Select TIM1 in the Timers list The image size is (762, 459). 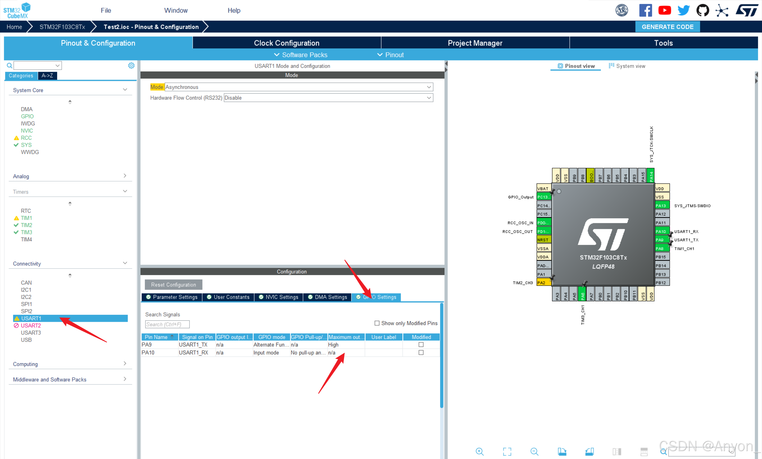26,218
